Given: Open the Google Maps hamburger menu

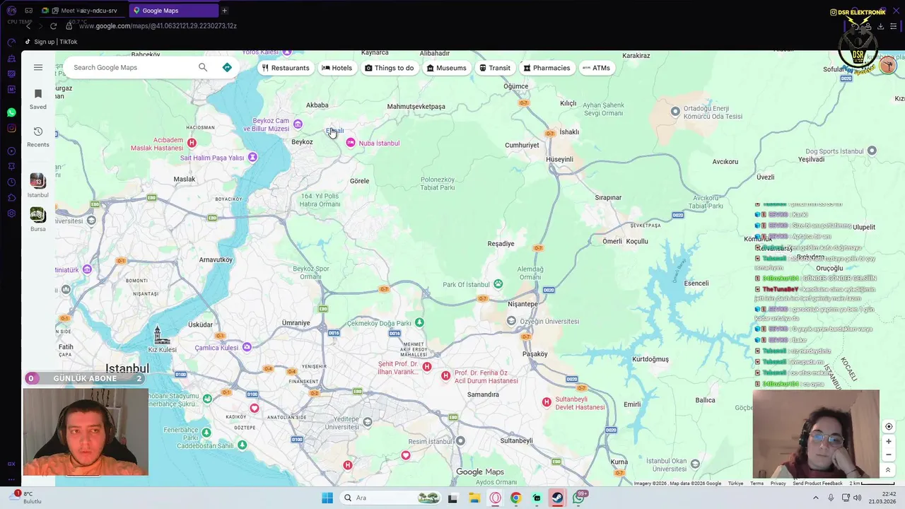Looking at the screenshot, I should click(x=38, y=67).
